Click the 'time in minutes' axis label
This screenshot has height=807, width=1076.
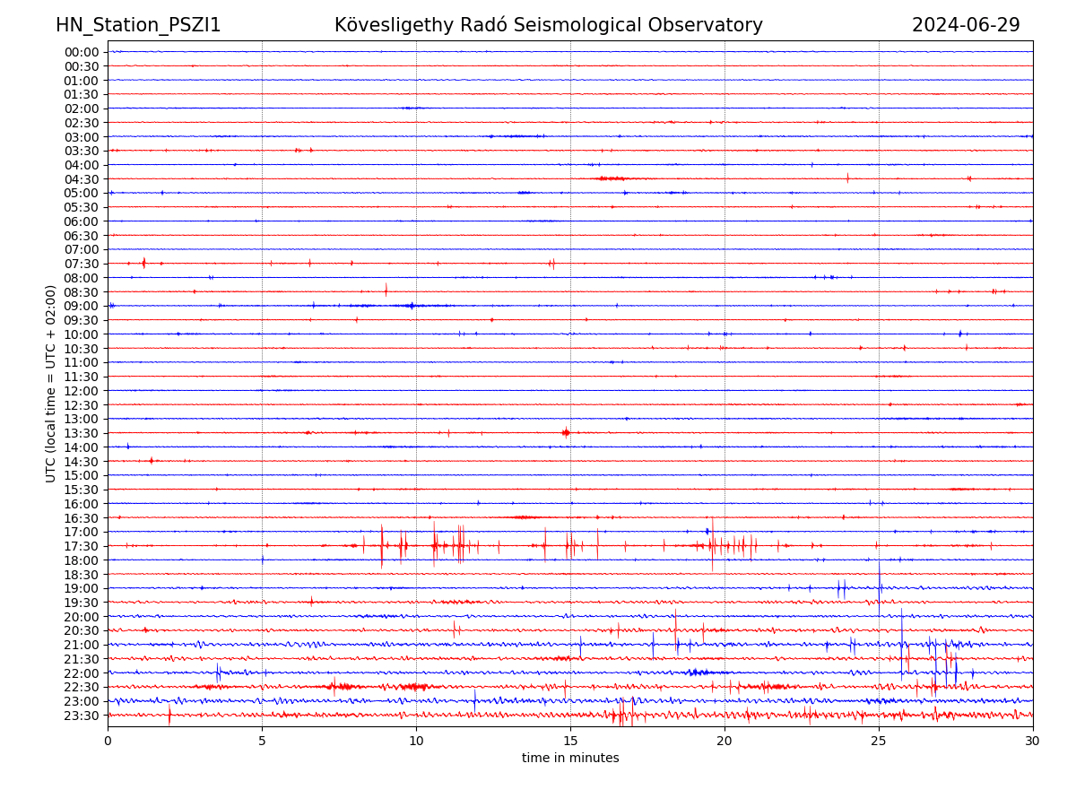(x=570, y=759)
